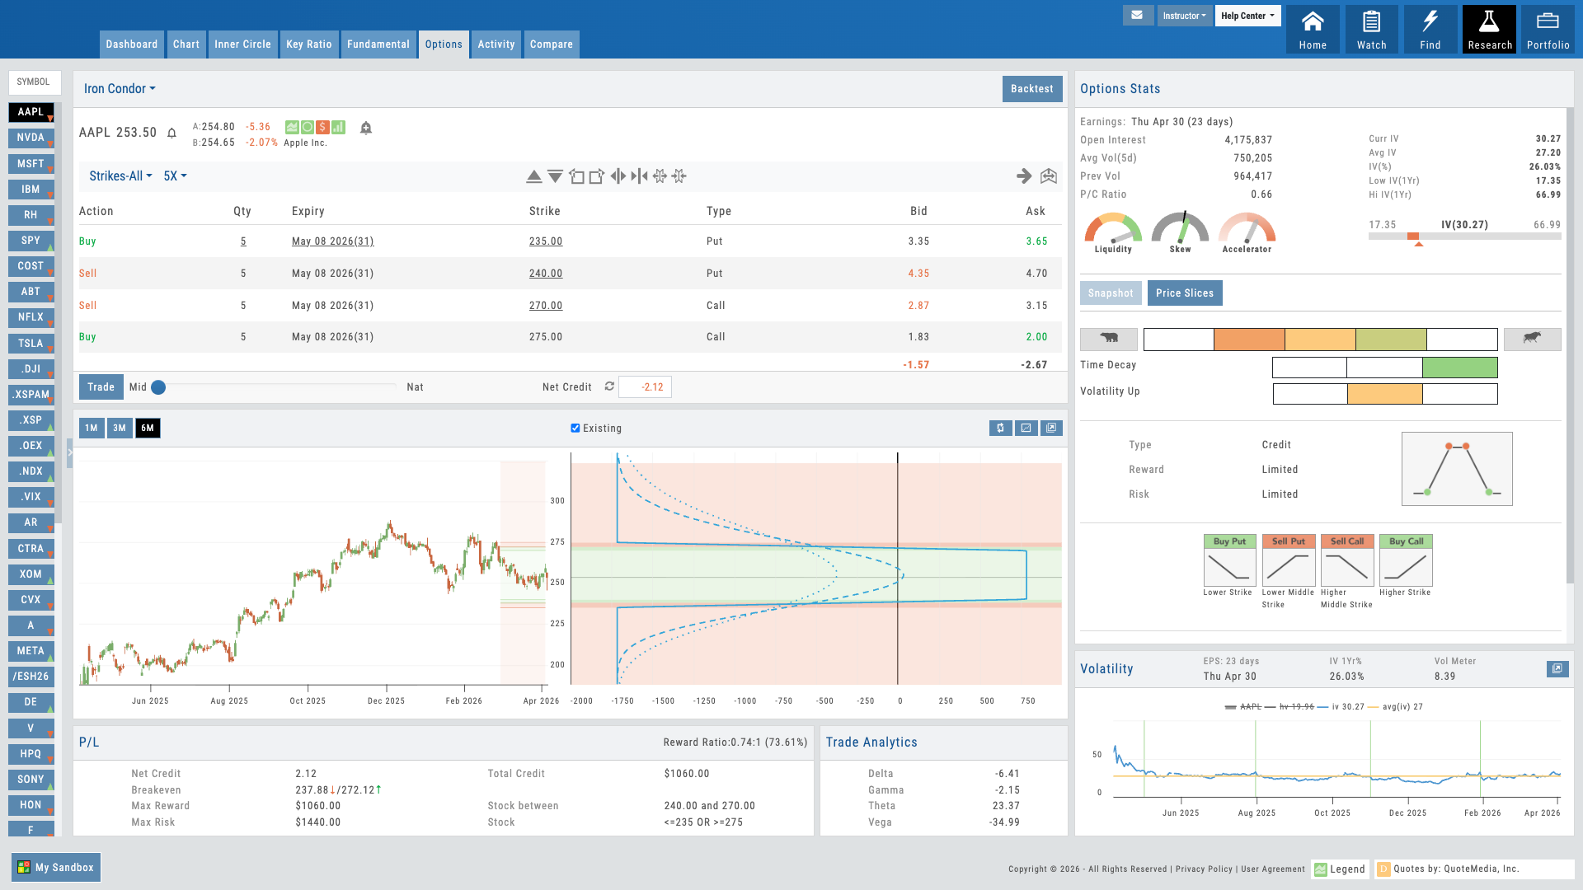
Task: Set an alert using the bell icon next to AAPL price
Action: pos(172,133)
